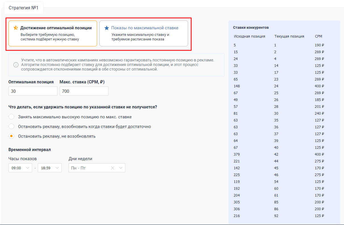Click the blue star strategy icon
The image size is (344, 225).
pos(107,28)
